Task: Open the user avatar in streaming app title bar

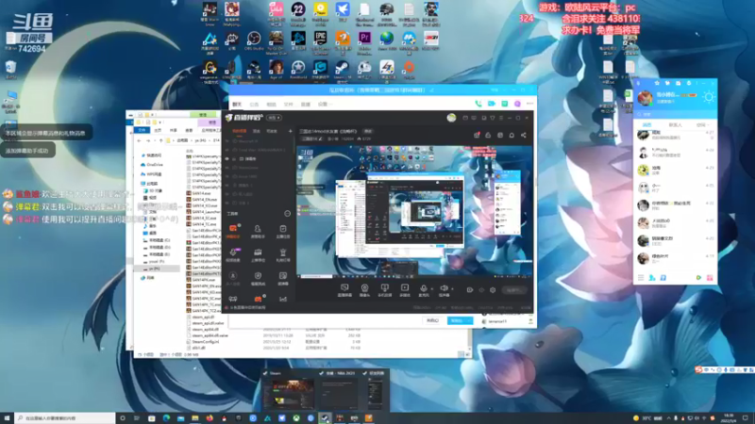Action: (x=451, y=118)
